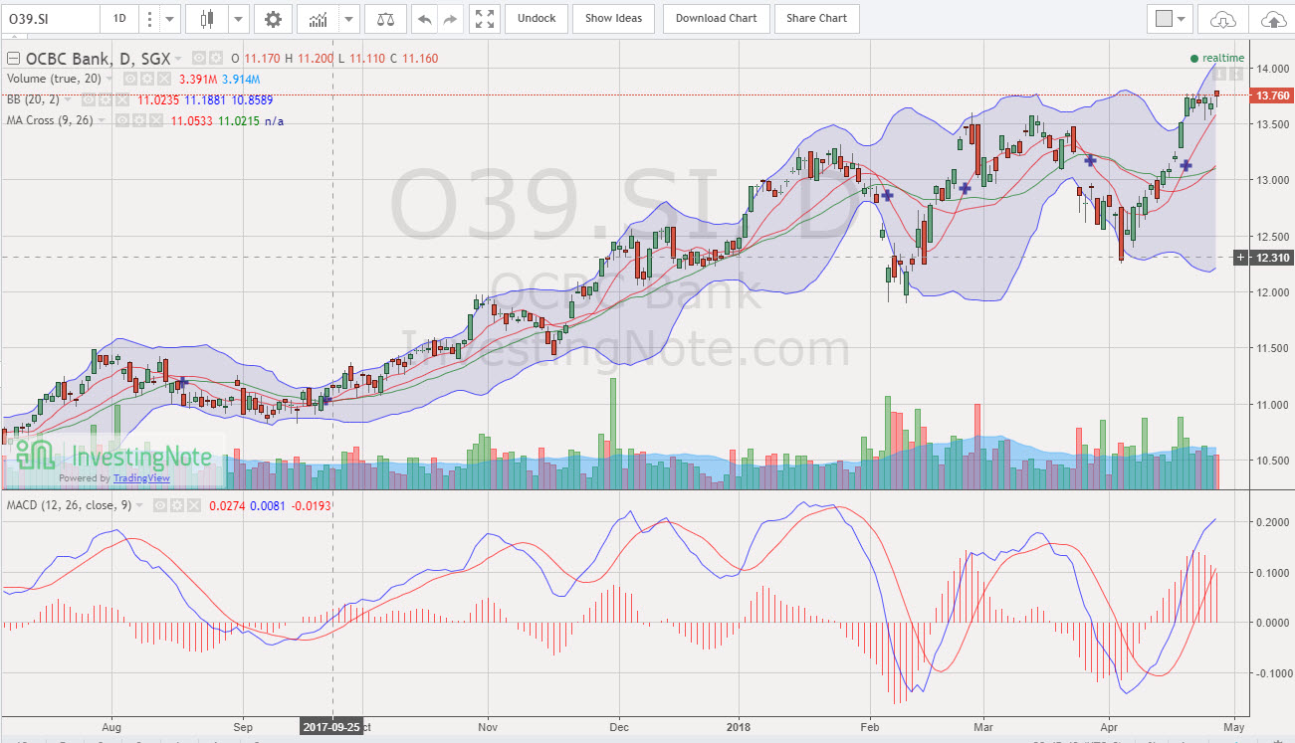This screenshot has height=743, width=1295.
Task: Open the chart properties menu via three dots
Action: click(x=149, y=18)
